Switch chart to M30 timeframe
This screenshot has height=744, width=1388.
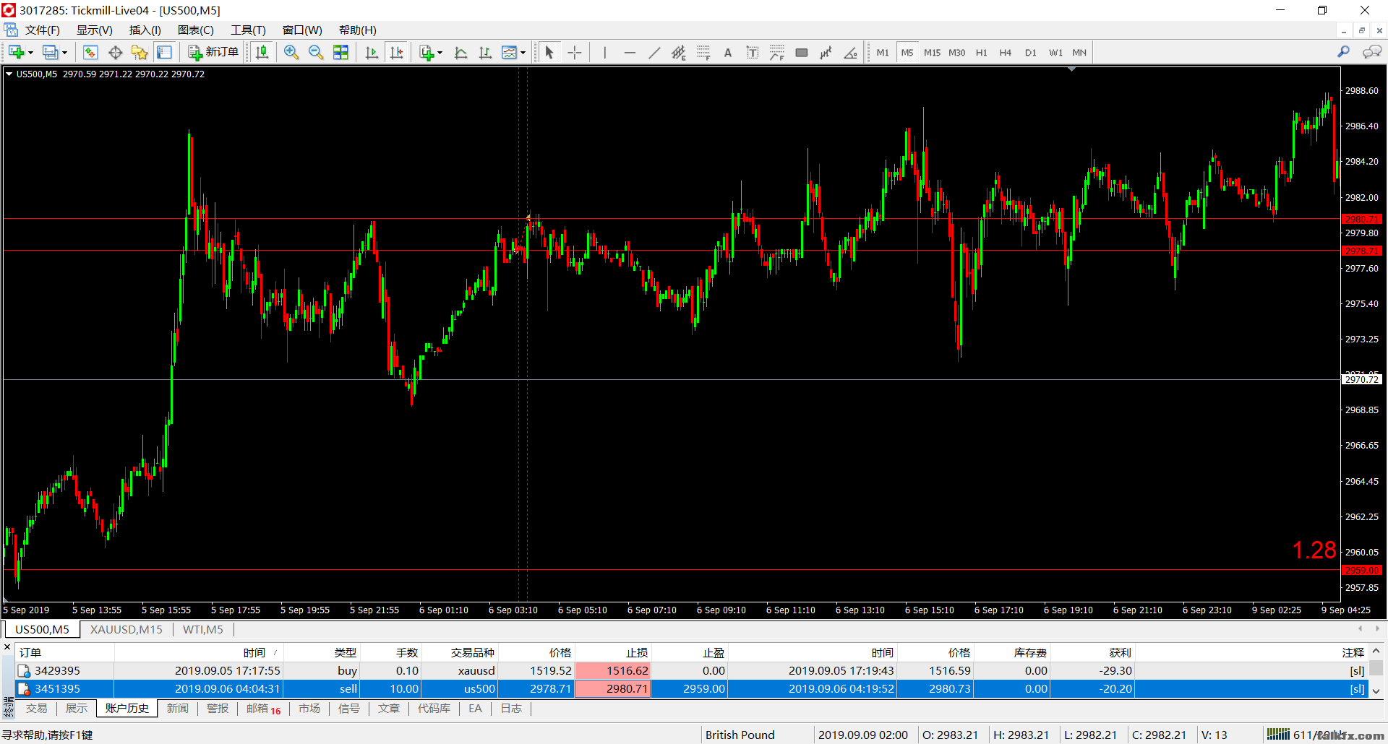coord(956,52)
